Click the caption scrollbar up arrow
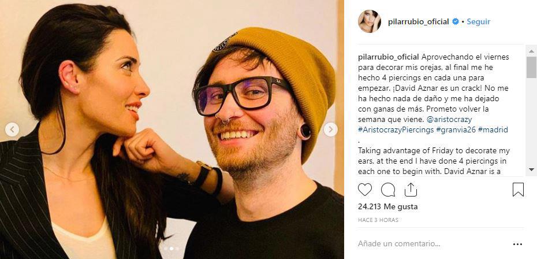The image size is (537, 259). coord(531,51)
